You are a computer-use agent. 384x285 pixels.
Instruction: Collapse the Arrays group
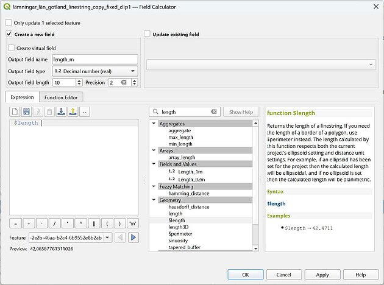(154, 150)
